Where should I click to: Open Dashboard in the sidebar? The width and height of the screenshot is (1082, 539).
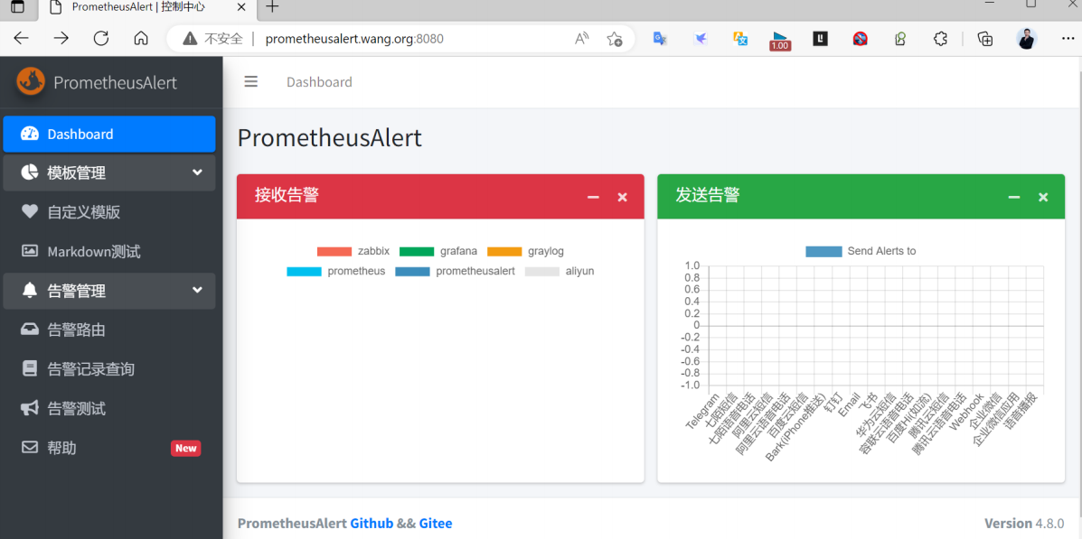tap(109, 134)
